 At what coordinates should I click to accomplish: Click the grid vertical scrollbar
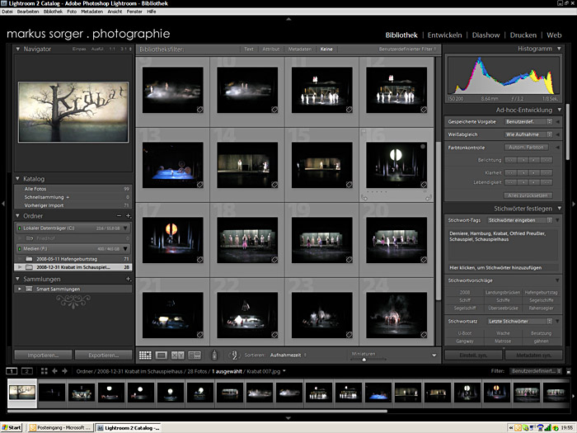tap(438, 221)
